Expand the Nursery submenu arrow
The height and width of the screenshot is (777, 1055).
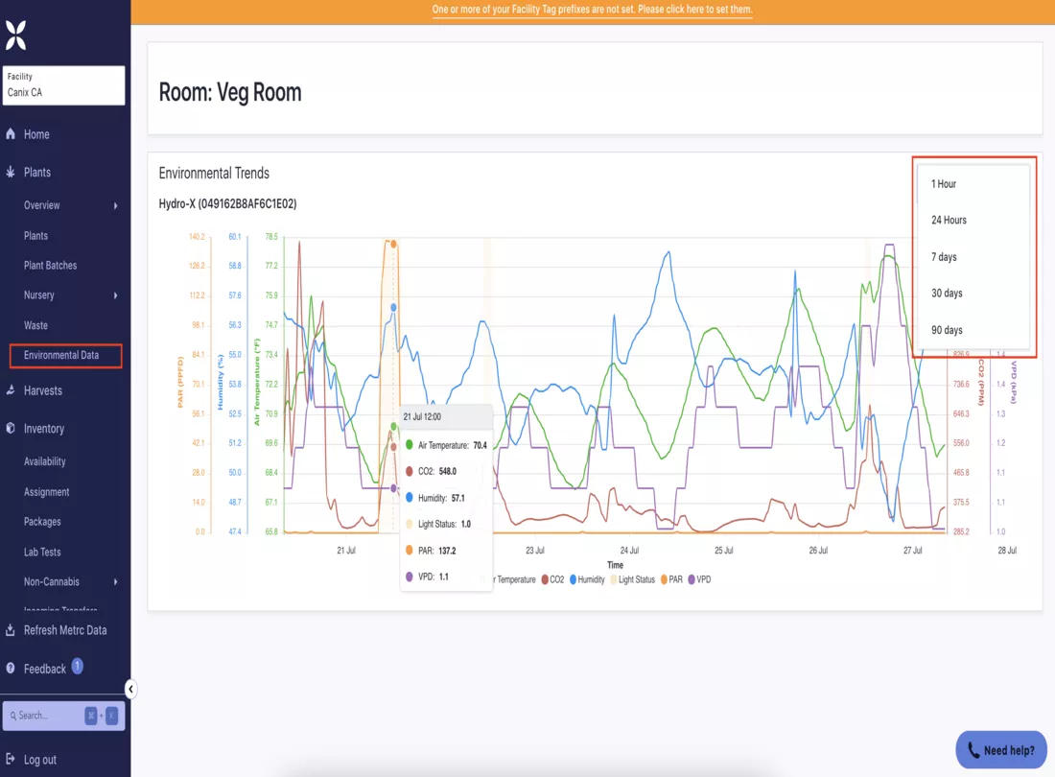pyautogui.click(x=116, y=295)
